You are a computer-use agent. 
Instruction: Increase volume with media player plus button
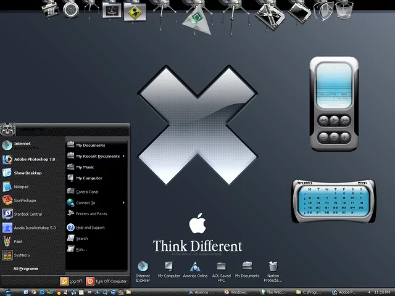pos(346,136)
